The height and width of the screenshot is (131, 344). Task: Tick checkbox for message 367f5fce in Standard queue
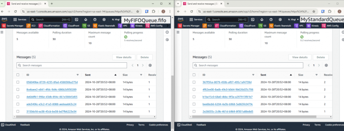[194, 82]
